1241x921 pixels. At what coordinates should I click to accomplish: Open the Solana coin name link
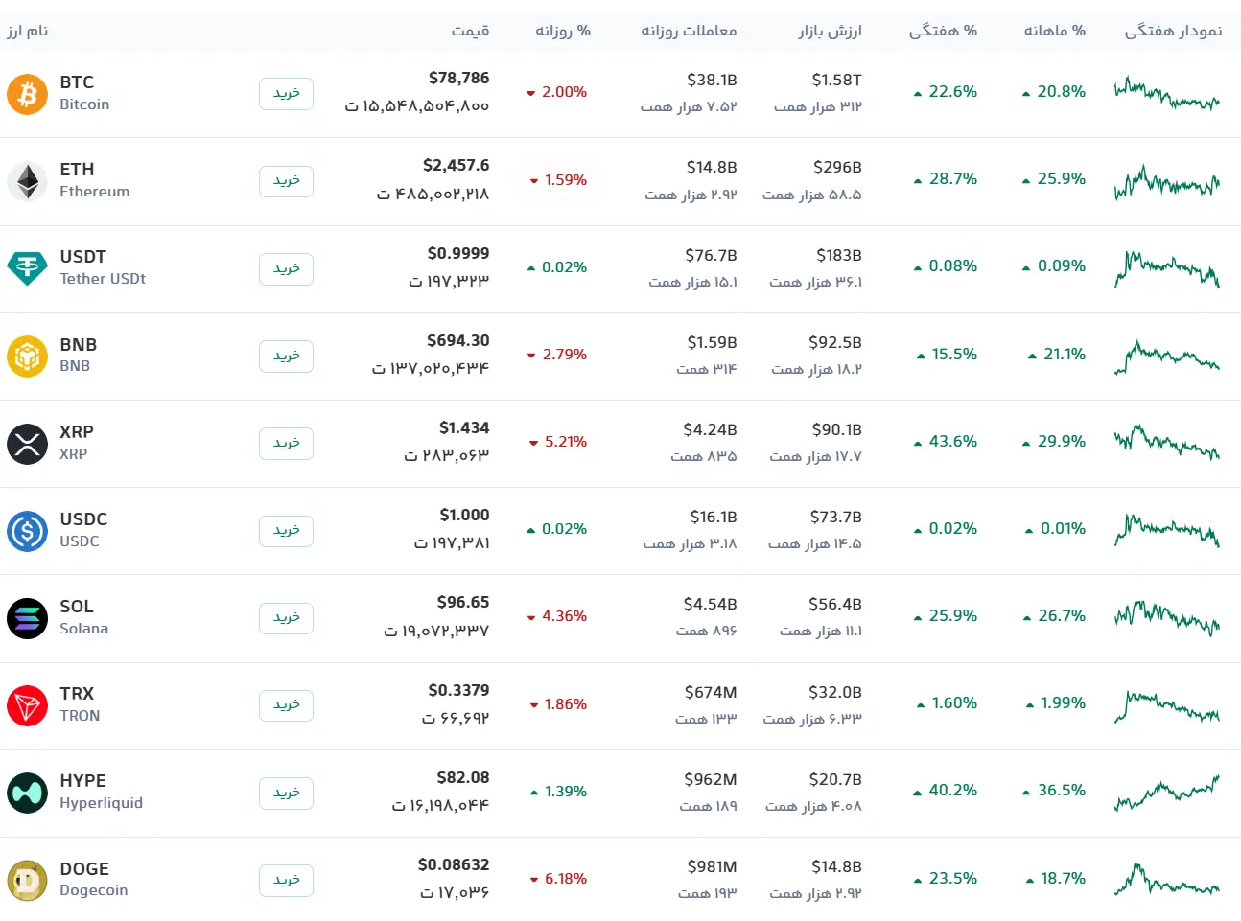tap(83, 629)
